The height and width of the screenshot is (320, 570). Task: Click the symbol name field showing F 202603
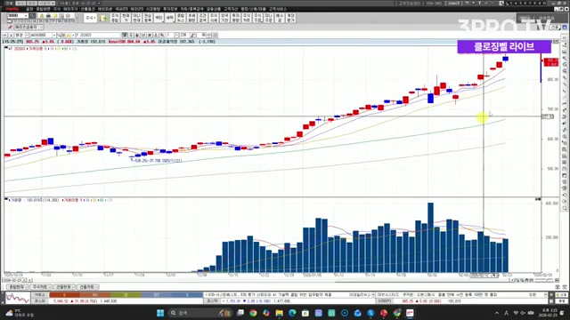tap(98, 36)
